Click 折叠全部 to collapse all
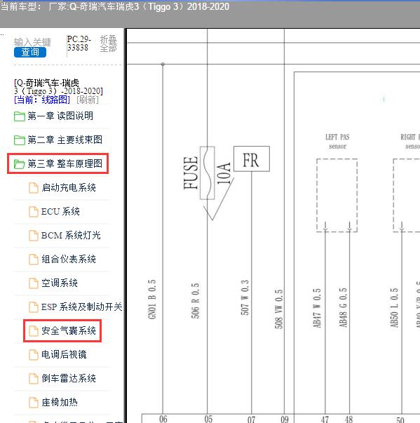Screen dimensions: 420x423 point(109,43)
